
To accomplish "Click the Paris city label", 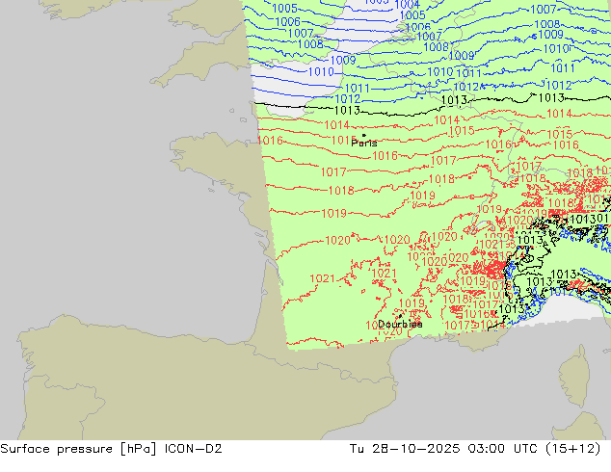I will point(364,143).
